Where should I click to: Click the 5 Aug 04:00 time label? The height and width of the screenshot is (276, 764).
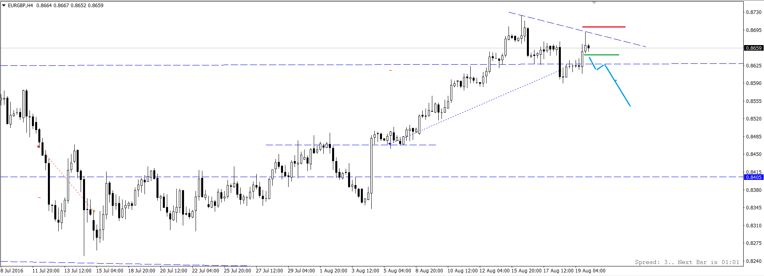398,271
